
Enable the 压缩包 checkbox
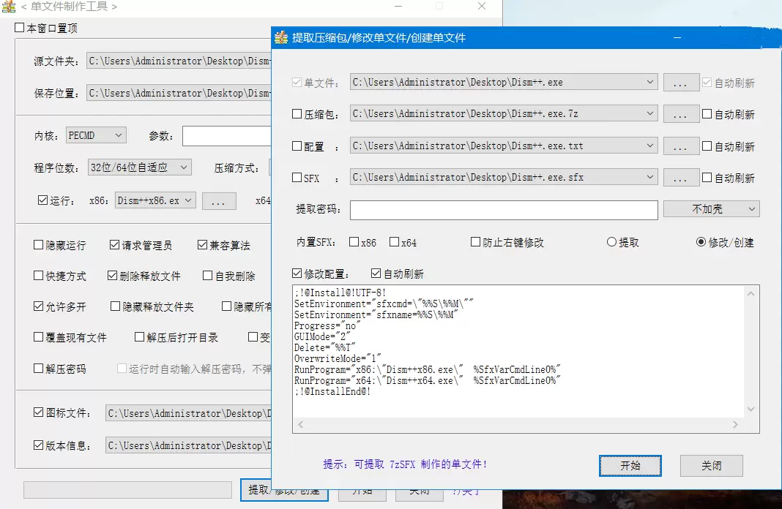pyautogui.click(x=297, y=114)
